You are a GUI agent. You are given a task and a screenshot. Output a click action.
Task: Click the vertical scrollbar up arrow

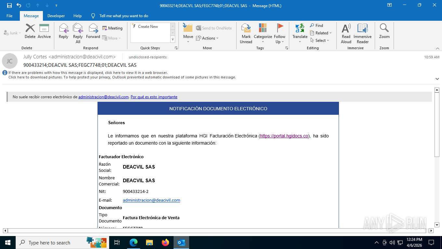(437, 90)
